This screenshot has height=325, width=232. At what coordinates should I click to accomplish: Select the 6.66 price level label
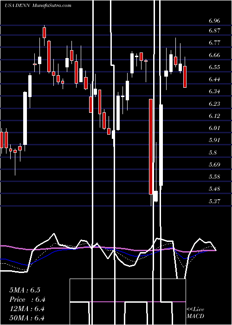(x=214, y=55)
